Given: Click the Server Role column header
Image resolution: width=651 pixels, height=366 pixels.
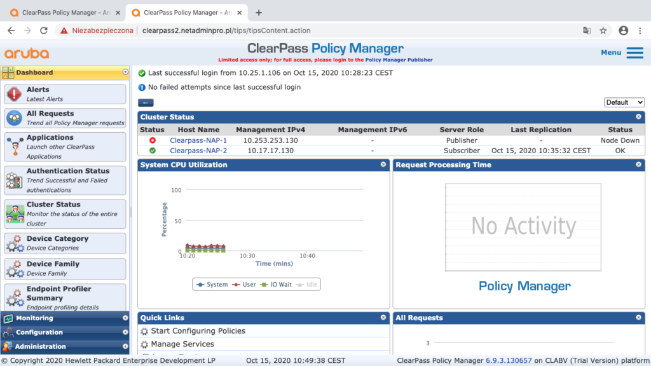Looking at the screenshot, I should 462,130.
